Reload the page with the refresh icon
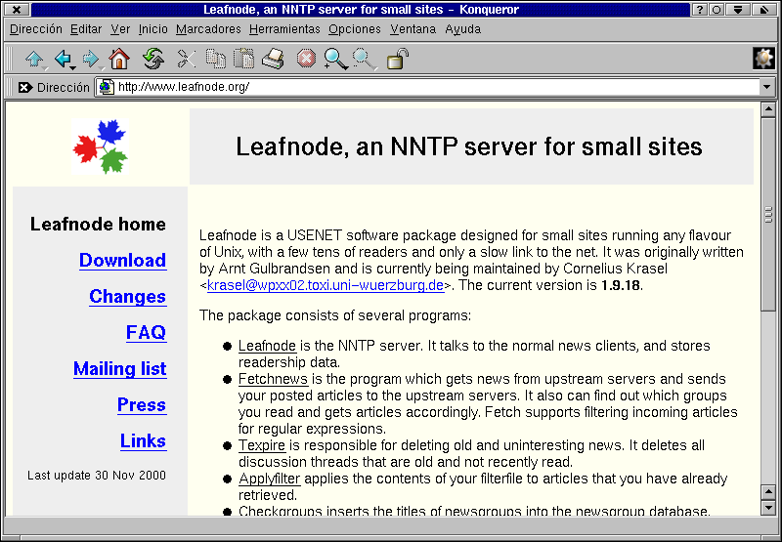The image size is (782, 542). tap(152, 60)
